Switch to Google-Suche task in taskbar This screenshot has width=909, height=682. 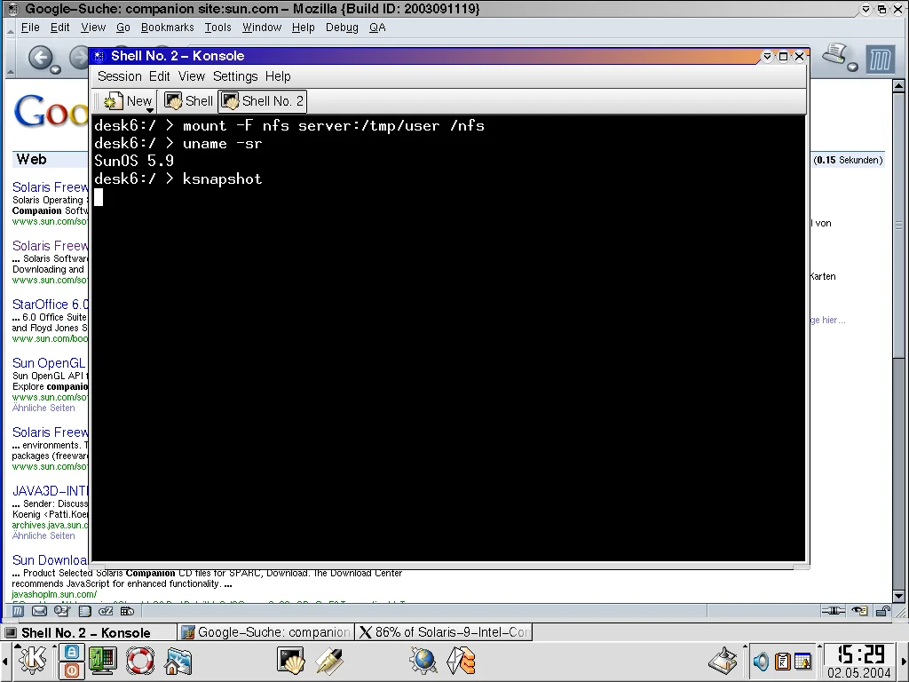[x=265, y=632]
